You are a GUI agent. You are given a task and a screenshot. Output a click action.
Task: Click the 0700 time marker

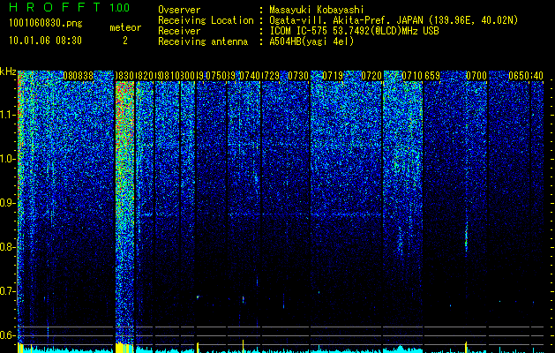pos(476,76)
